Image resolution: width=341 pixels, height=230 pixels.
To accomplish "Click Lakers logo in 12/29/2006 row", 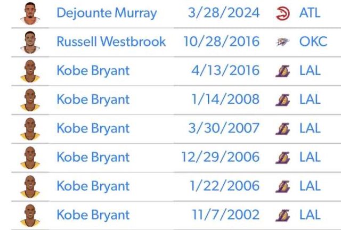I will 283,157.
